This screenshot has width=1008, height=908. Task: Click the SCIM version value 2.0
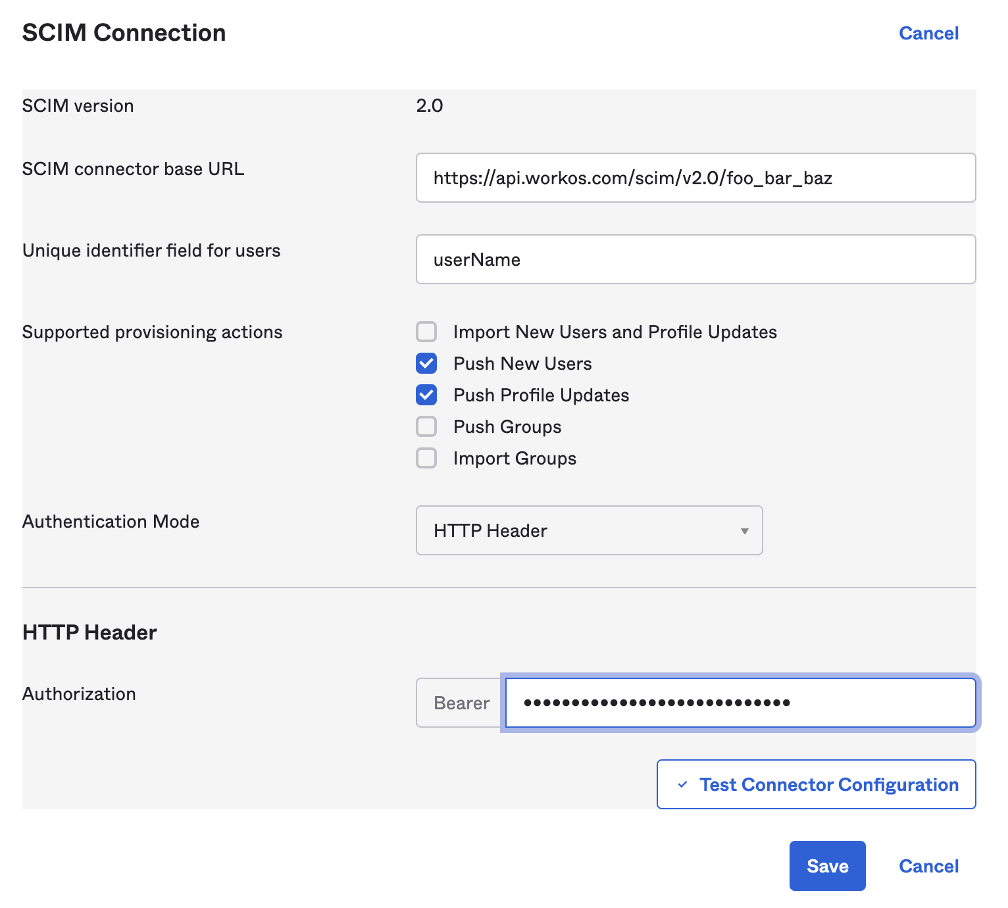click(x=430, y=106)
